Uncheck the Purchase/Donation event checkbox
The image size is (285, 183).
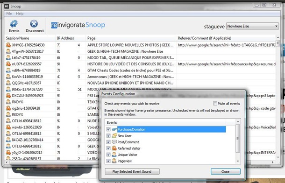(108, 129)
